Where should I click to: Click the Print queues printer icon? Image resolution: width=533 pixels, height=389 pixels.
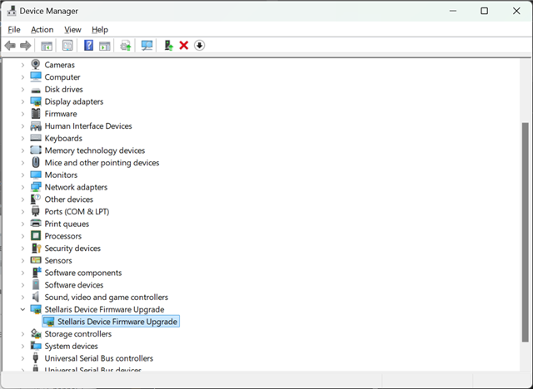(36, 224)
